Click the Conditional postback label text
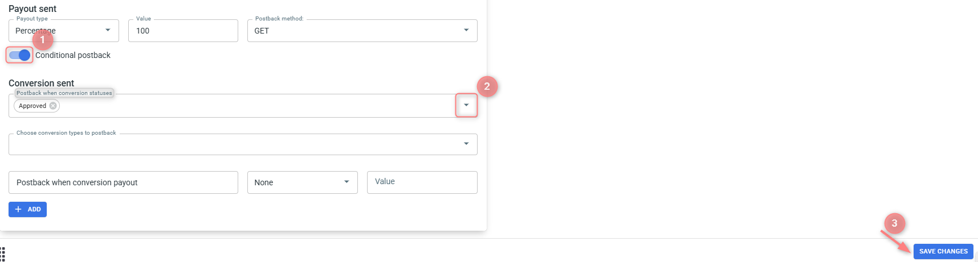978x262 pixels. point(73,55)
